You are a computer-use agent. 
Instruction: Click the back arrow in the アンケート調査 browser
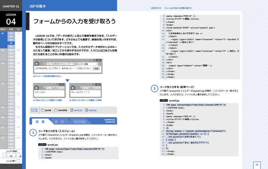[x=37, y=64]
